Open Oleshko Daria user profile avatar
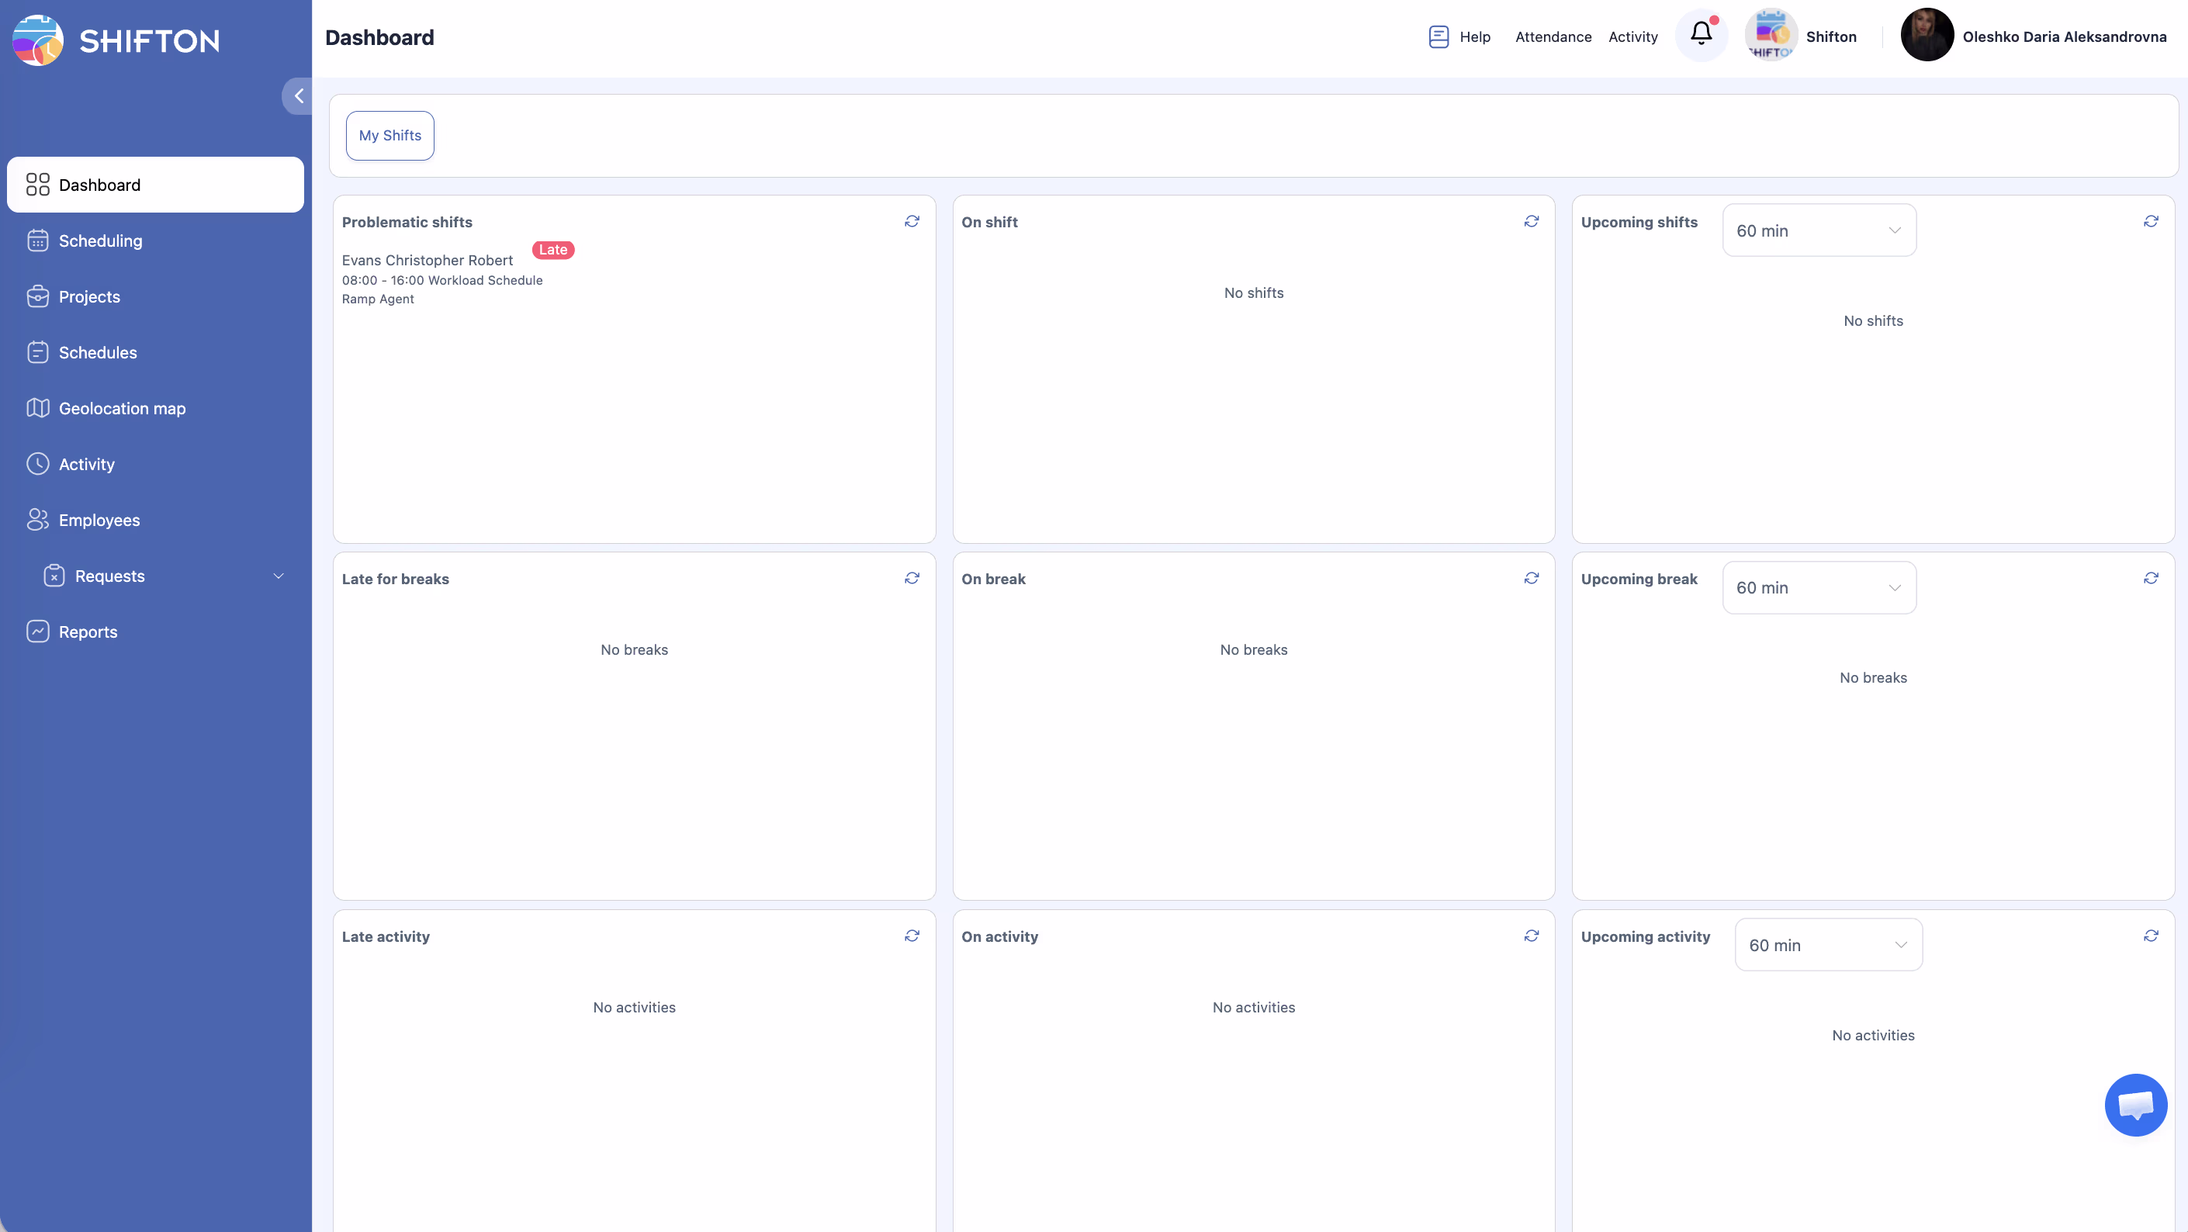The image size is (2188, 1232). pyautogui.click(x=1927, y=36)
